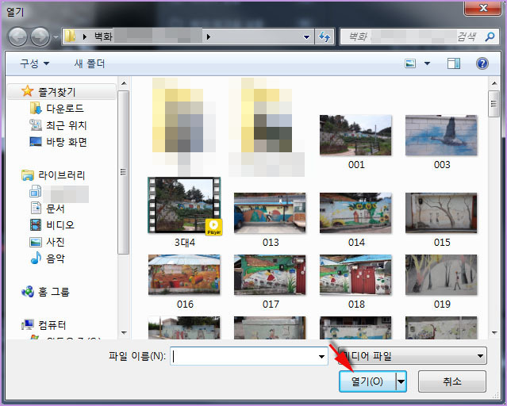
Task: Open Help with the question mark icon
Action: click(482, 63)
